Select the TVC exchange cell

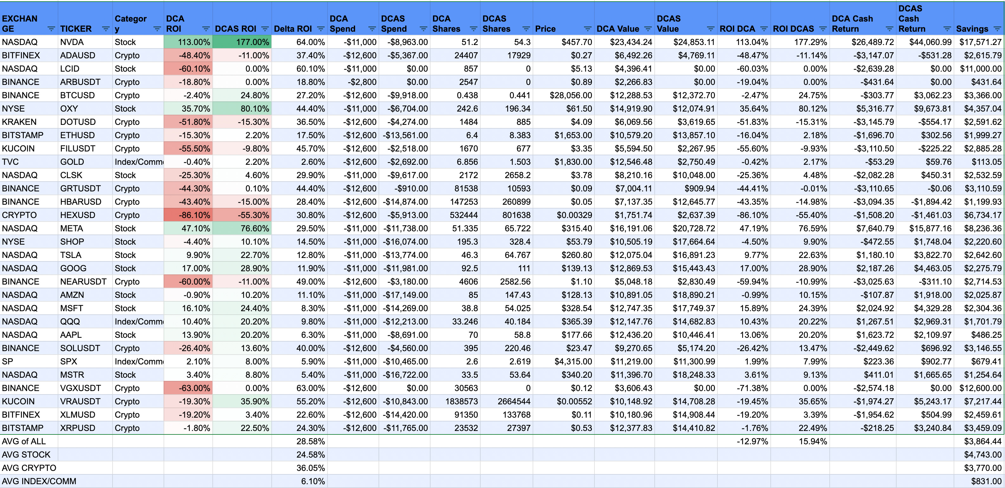29,162
